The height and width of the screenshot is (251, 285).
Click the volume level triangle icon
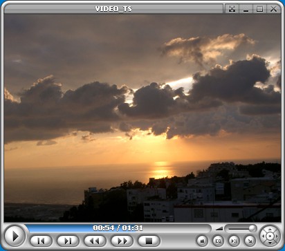point(219,228)
